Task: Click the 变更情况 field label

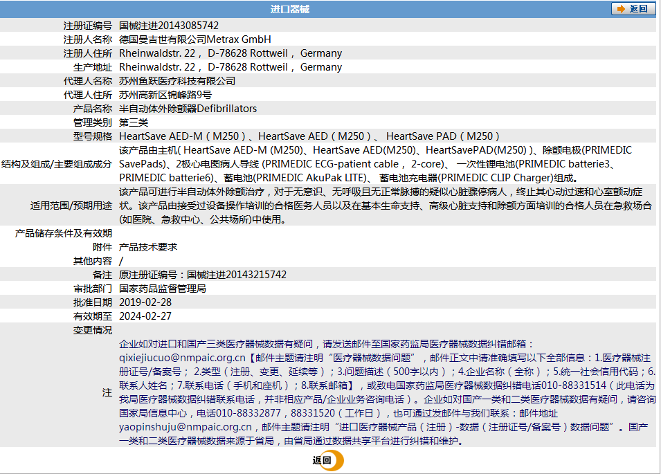Action: (x=92, y=330)
